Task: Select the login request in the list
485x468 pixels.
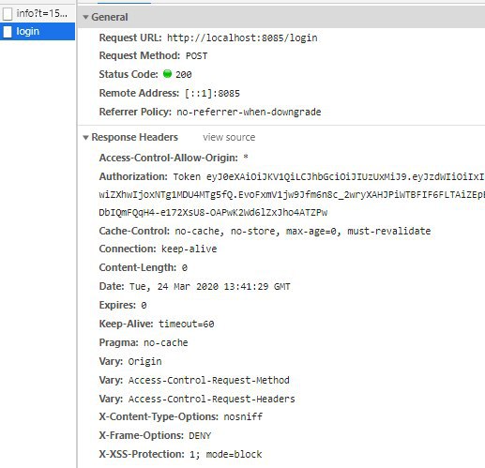Action: 38,31
